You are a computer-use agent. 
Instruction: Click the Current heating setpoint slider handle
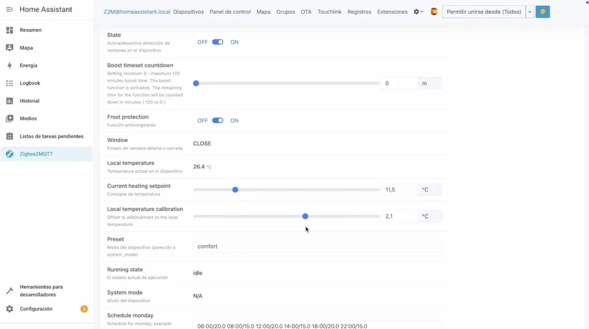pos(235,189)
